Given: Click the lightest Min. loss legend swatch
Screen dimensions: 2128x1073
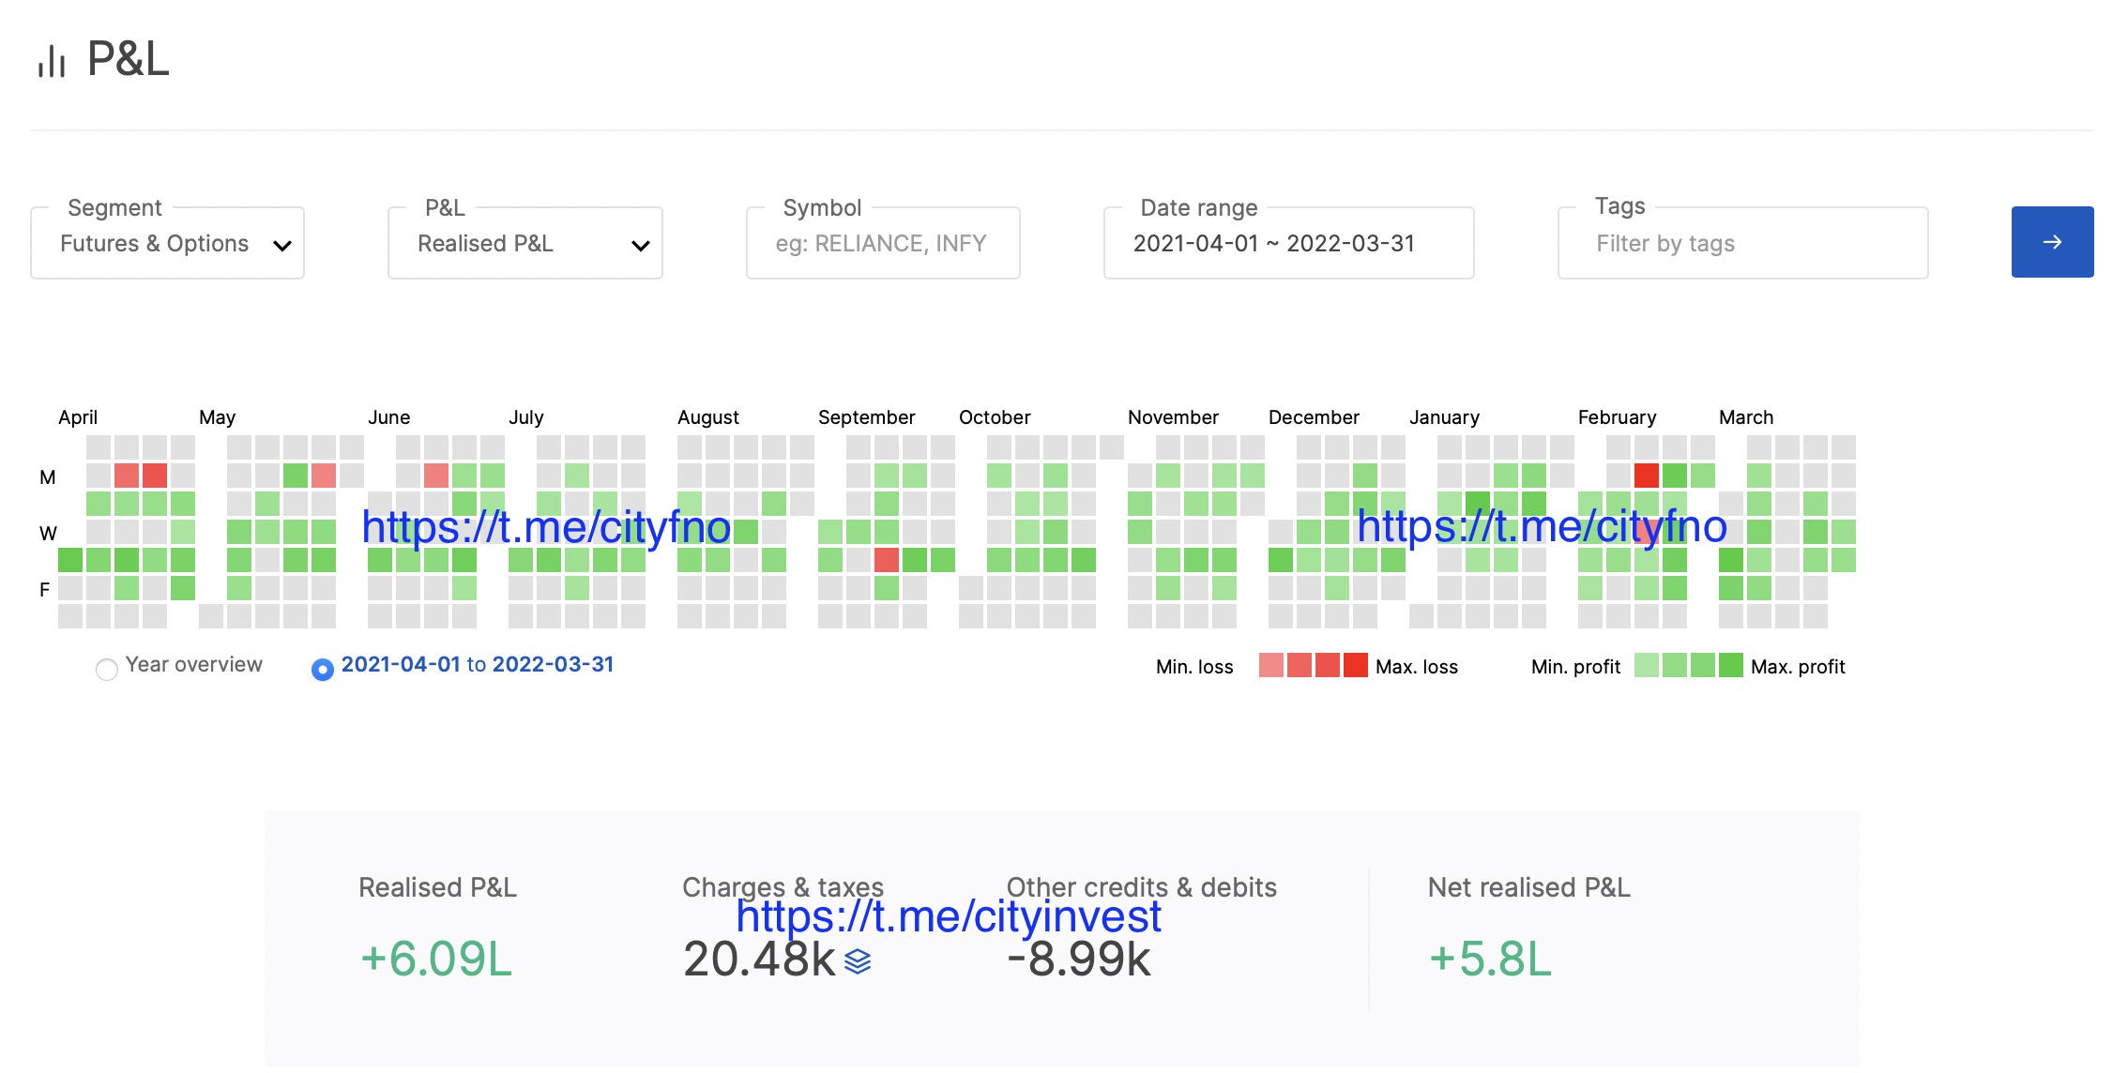Looking at the screenshot, I should pyautogui.click(x=1270, y=665).
